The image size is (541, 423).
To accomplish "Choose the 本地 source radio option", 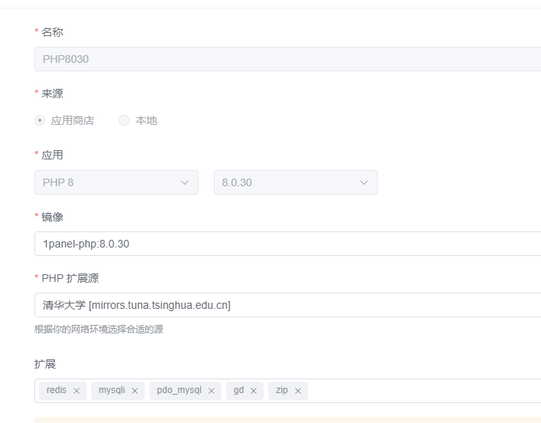I will [124, 120].
